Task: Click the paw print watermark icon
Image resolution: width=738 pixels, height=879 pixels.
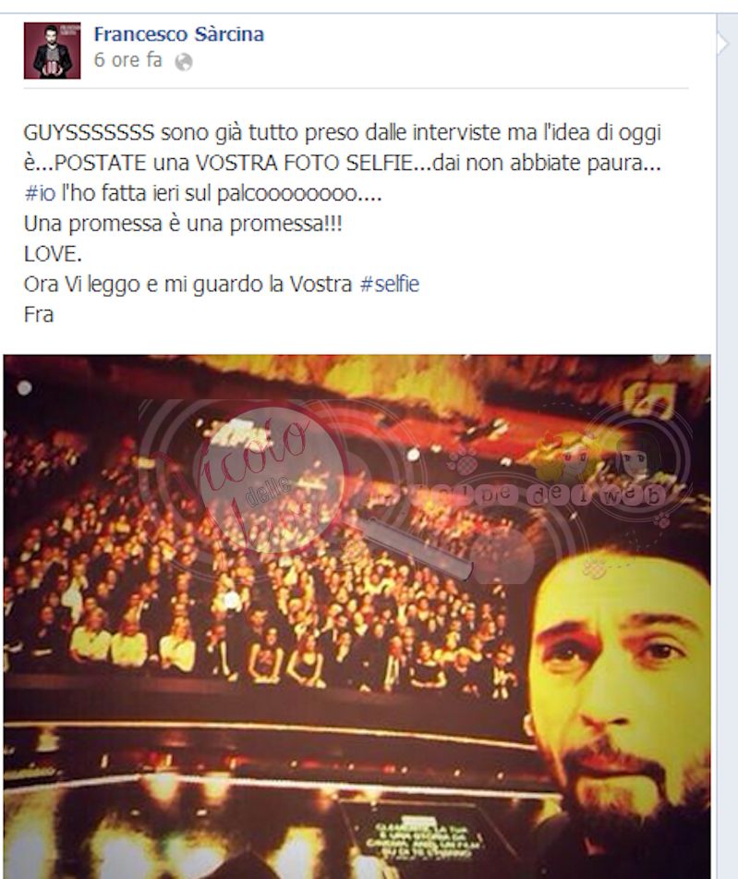Action: point(464,462)
